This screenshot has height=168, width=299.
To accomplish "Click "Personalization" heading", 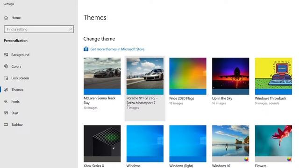I will click(15, 41).
